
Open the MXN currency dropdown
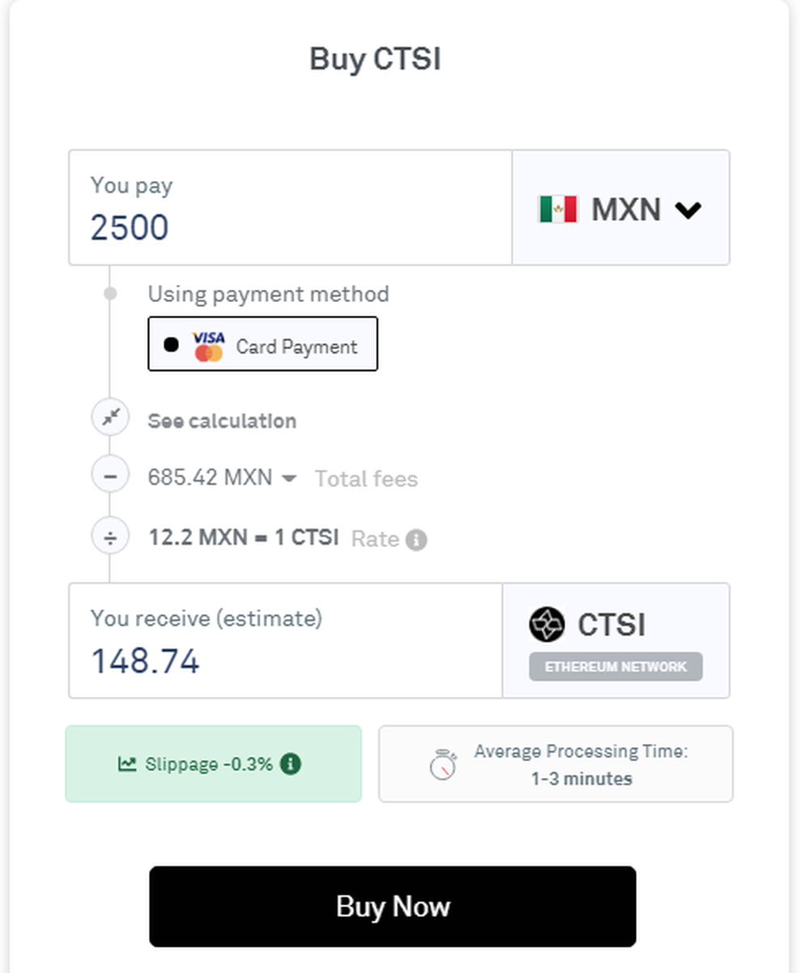[620, 208]
